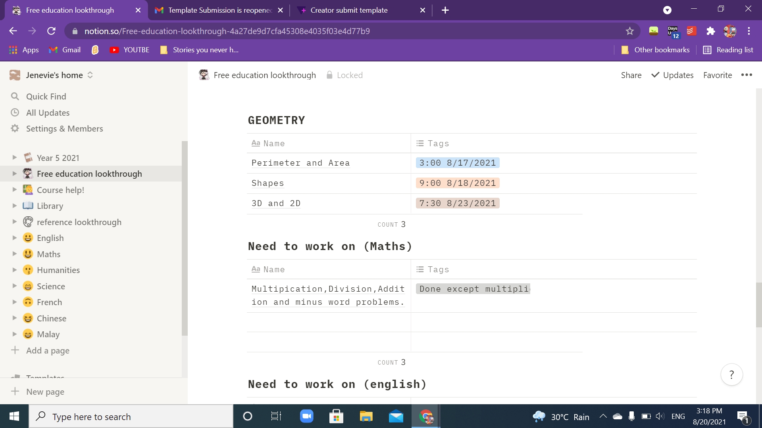
Task: Switch to the Creator submit template tab
Action: 349,10
